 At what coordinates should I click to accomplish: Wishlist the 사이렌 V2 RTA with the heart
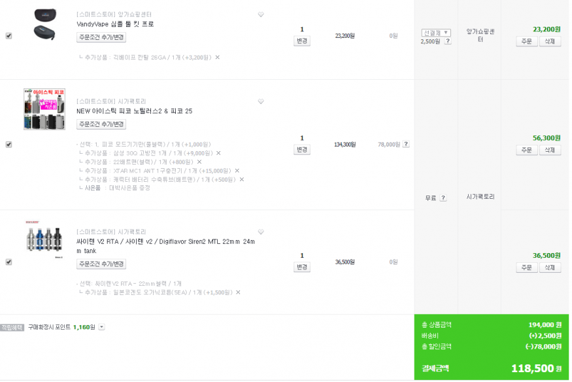261,232
